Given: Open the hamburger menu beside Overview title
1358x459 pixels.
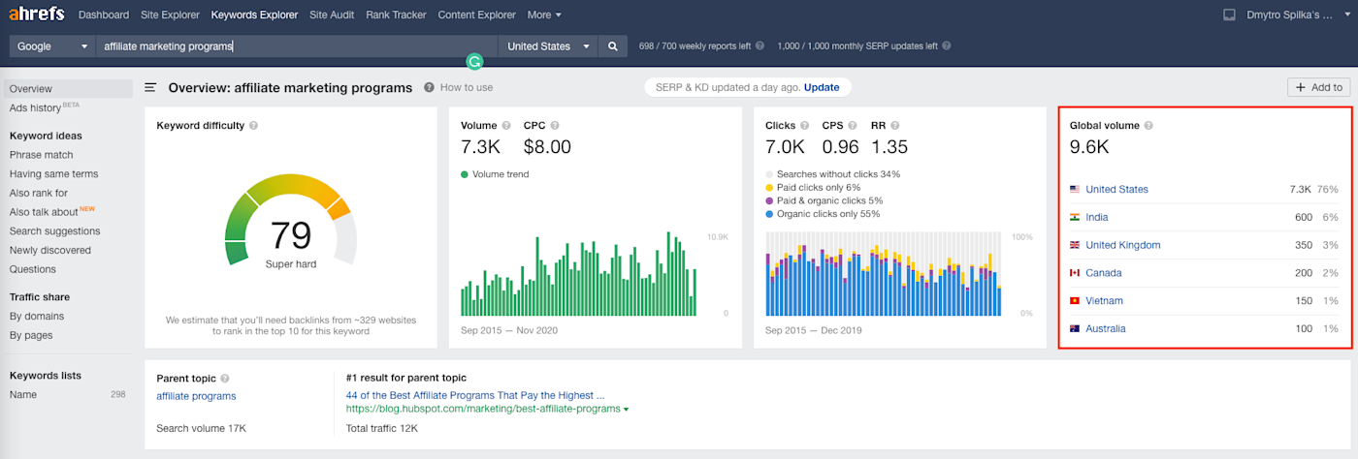Looking at the screenshot, I should (x=151, y=87).
